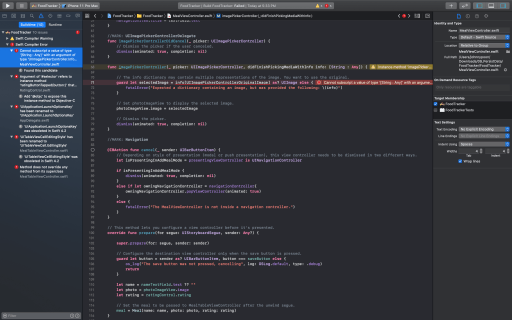Go back in editor history

[x=95, y=15]
